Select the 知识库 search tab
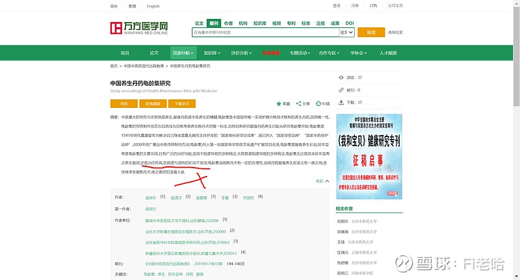Image resolution: width=520 pixels, height=280 pixels. [259, 23]
